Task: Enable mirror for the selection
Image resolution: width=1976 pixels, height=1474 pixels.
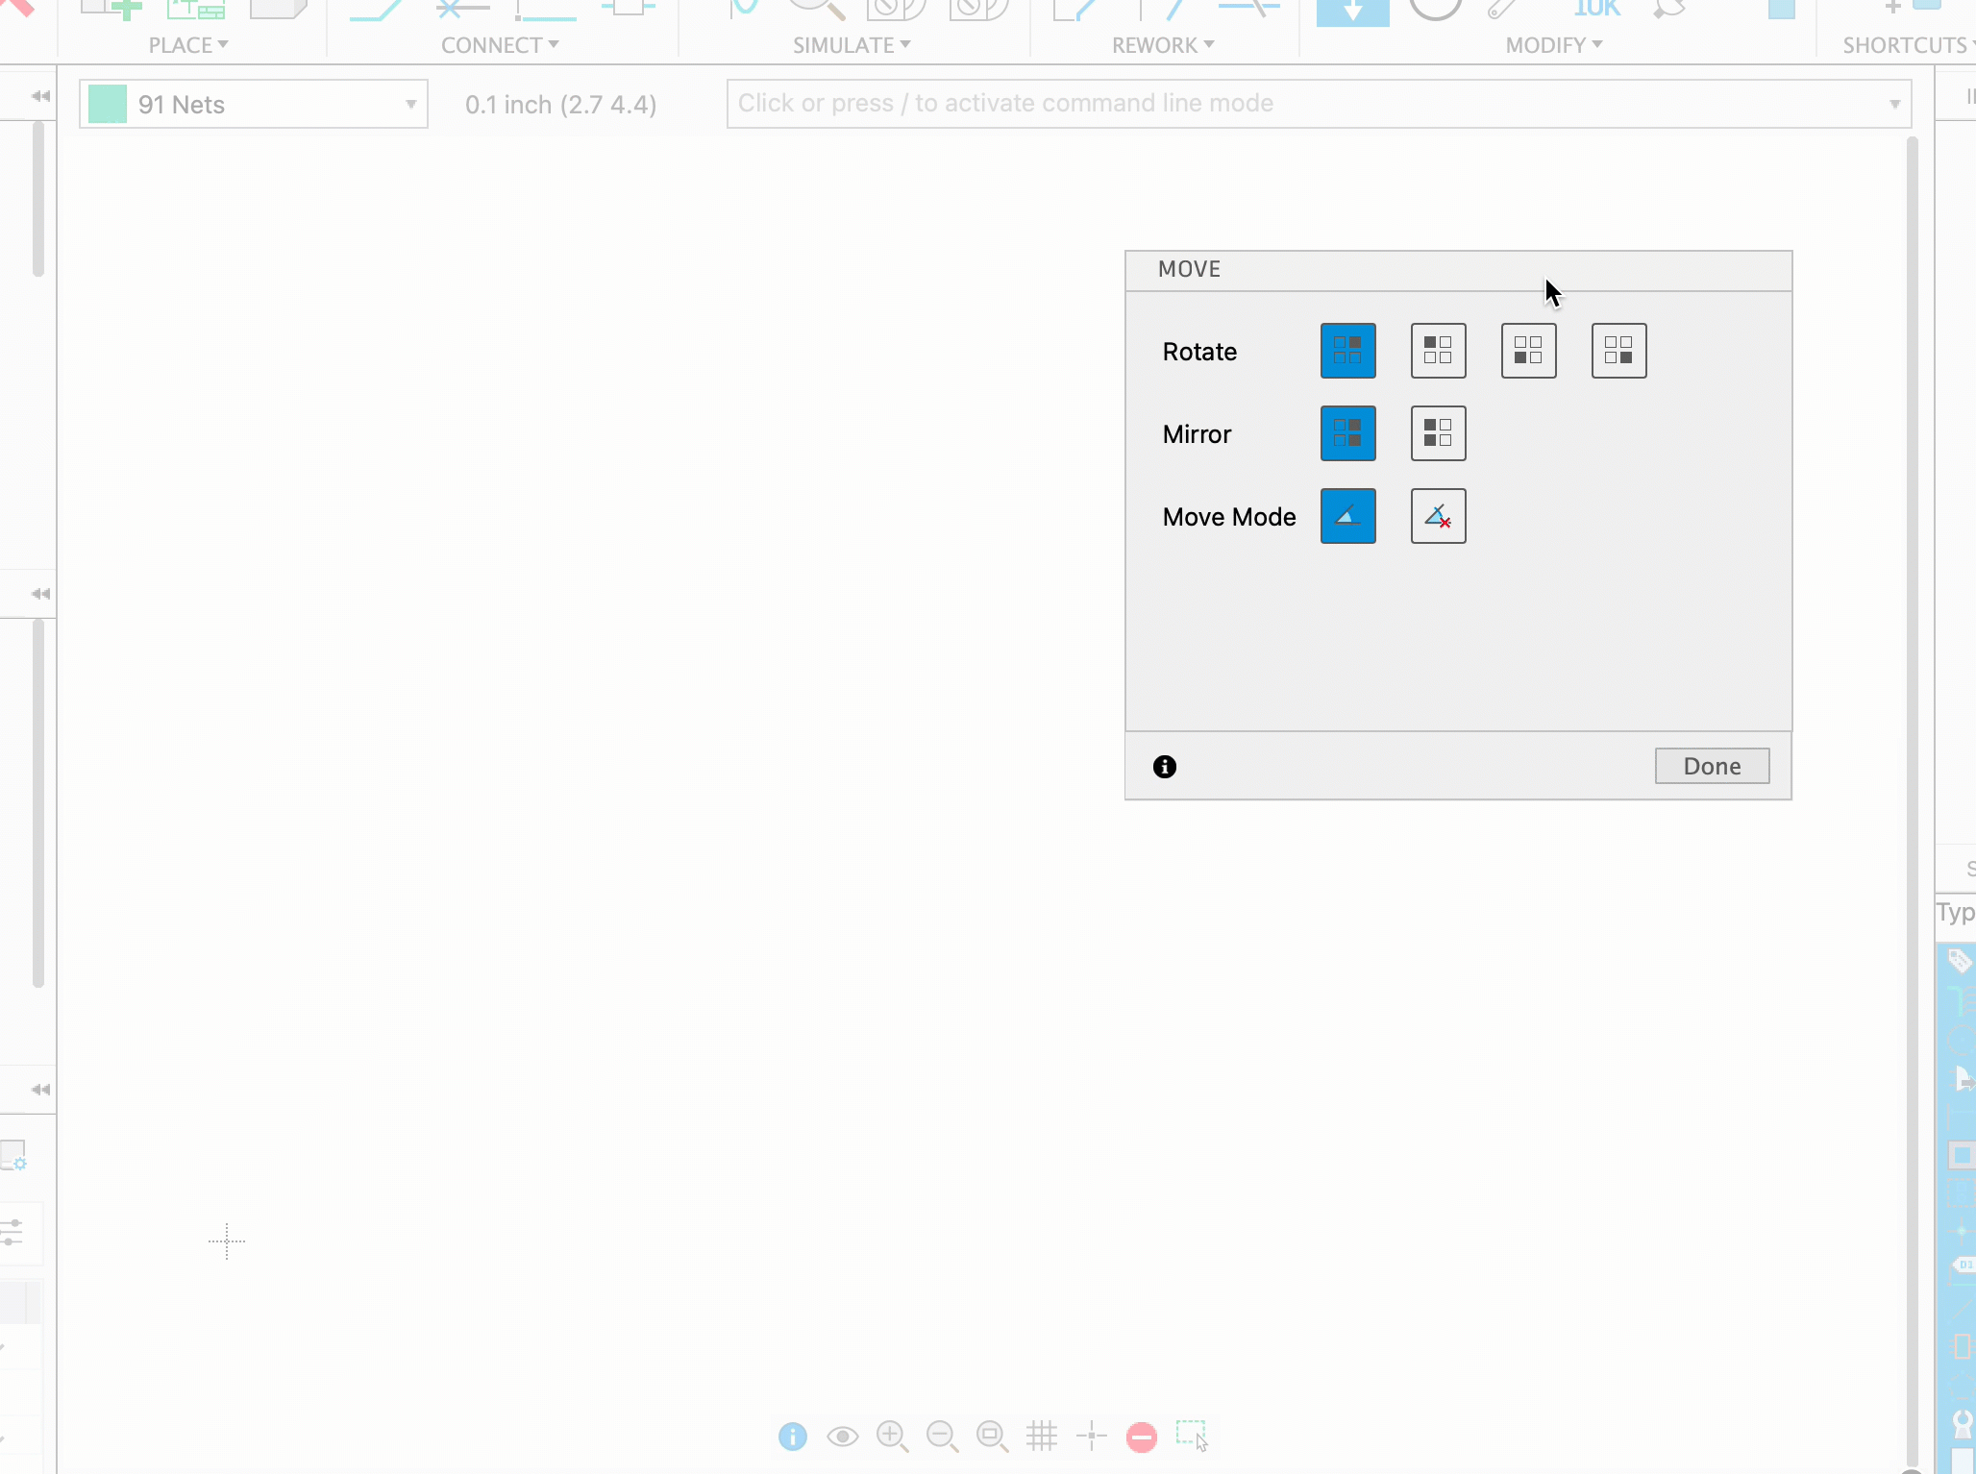Action: pos(1437,433)
